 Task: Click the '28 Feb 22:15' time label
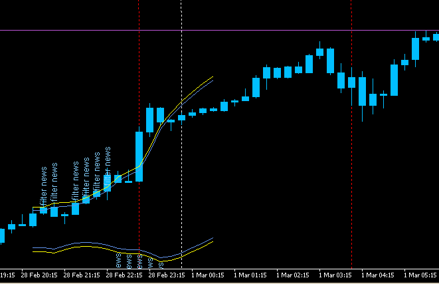click(x=124, y=275)
